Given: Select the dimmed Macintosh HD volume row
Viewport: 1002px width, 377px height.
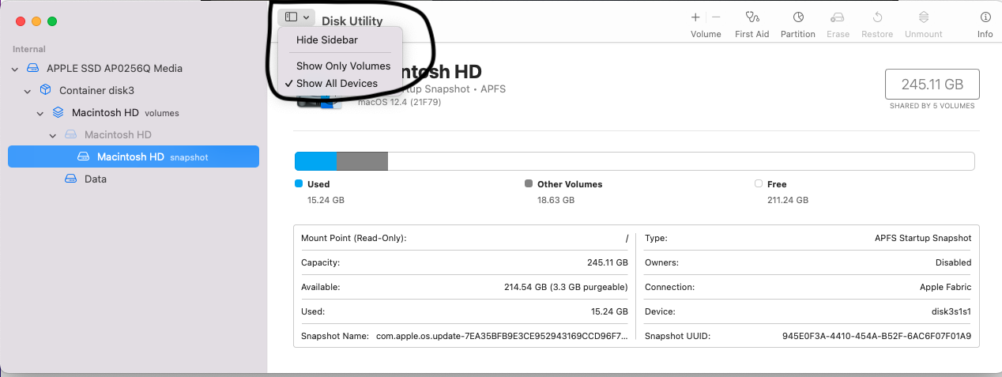Looking at the screenshot, I should coord(134,135).
